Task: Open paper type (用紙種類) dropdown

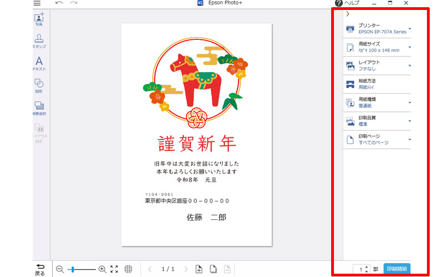Action: (377, 102)
